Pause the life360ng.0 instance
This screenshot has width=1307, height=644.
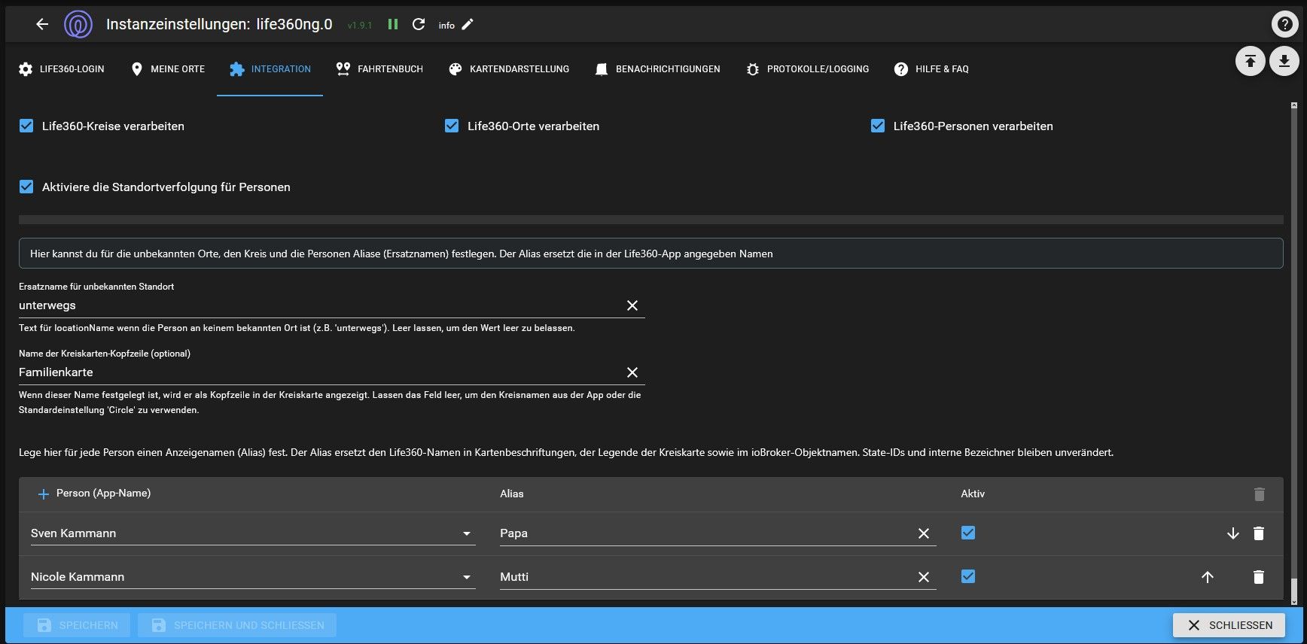click(x=393, y=24)
